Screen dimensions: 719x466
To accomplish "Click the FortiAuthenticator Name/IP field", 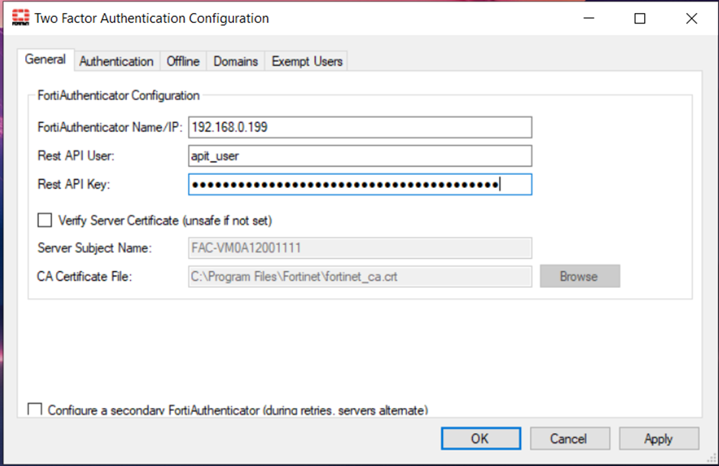I will pos(359,127).
